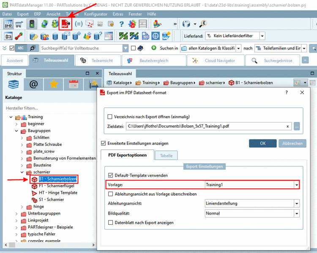Collapse the scharnier tree folder
The image size is (317, 253).
(22, 172)
